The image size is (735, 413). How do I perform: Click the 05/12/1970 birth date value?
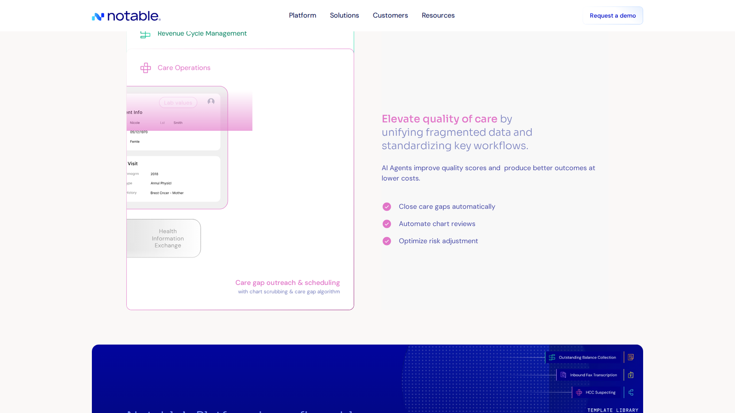pyautogui.click(x=139, y=132)
